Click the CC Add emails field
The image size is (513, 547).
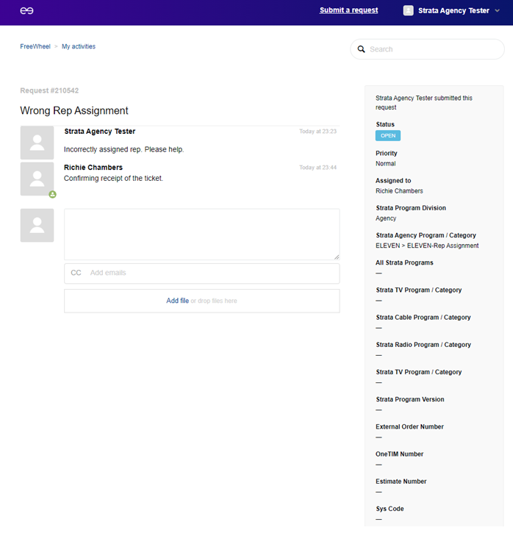[x=201, y=273]
